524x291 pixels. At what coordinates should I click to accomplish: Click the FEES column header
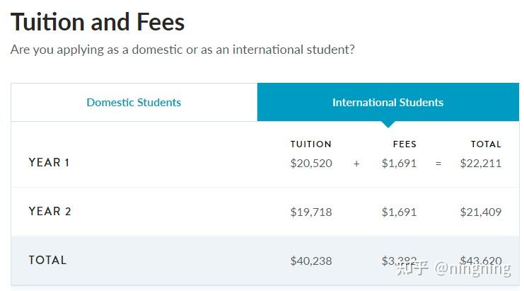404,144
